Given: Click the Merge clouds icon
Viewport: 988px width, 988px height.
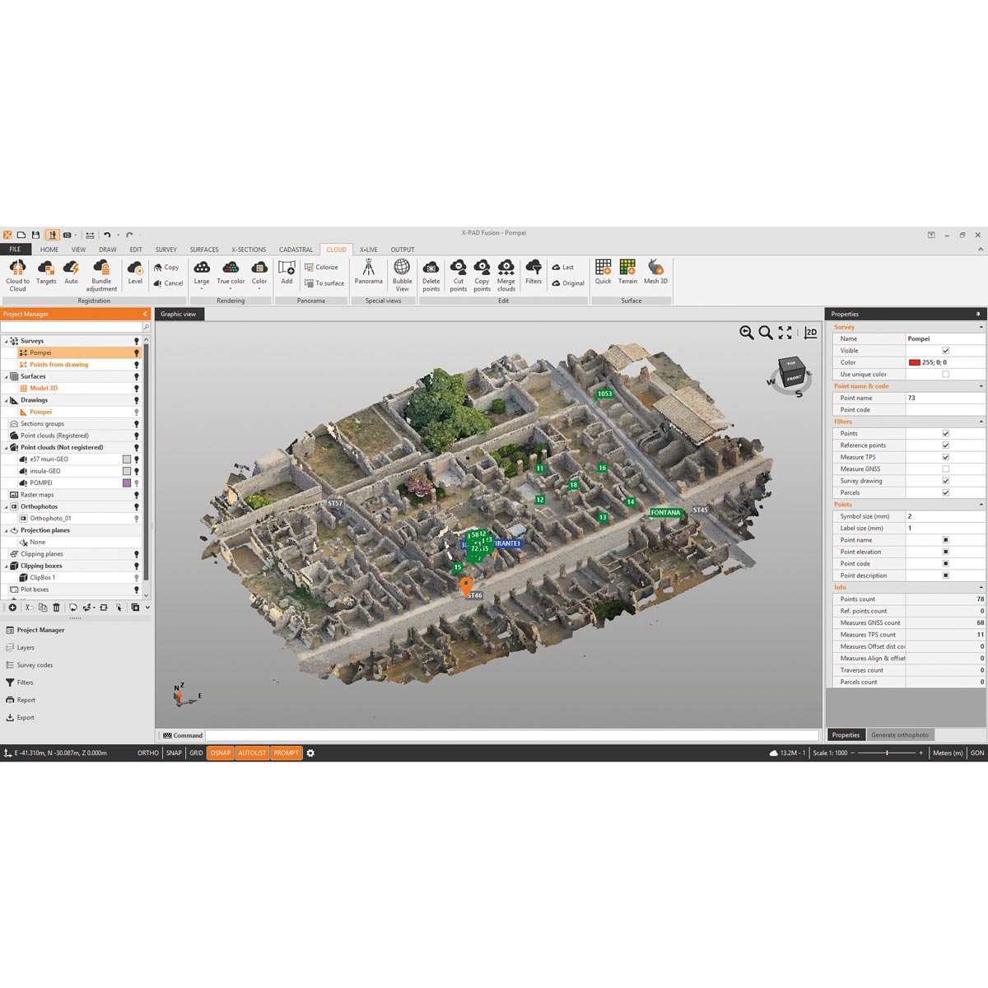Looking at the screenshot, I should 506,270.
